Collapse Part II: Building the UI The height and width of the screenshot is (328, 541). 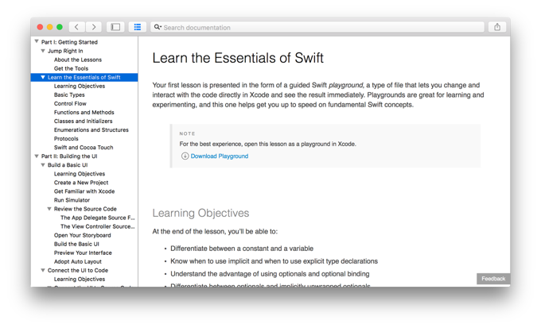pos(37,156)
